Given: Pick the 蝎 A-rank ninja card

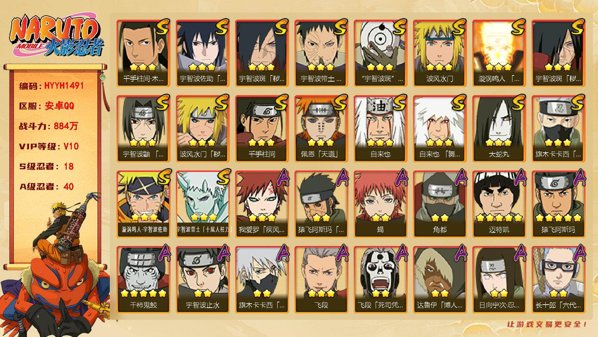Looking at the screenshot, I should 380,204.
